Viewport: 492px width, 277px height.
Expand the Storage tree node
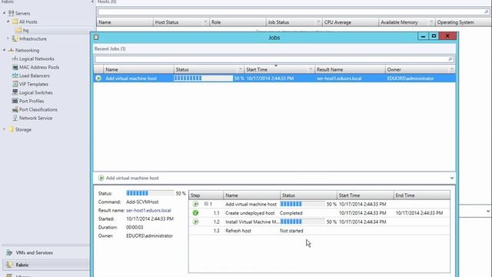(x=4, y=129)
